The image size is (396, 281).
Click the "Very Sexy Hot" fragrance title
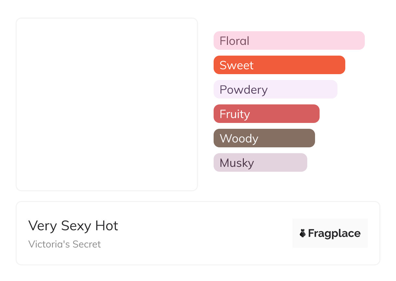[73, 226]
